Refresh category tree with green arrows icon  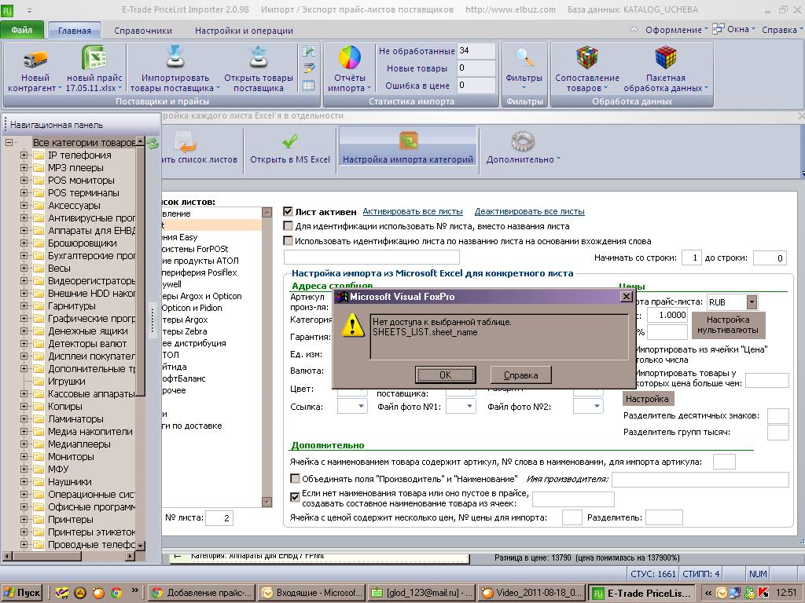click(153, 143)
